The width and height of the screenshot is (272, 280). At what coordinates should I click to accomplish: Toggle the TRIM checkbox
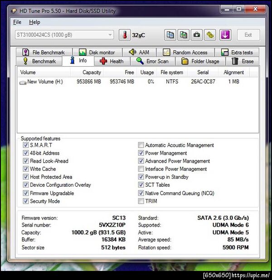[x=141, y=201]
